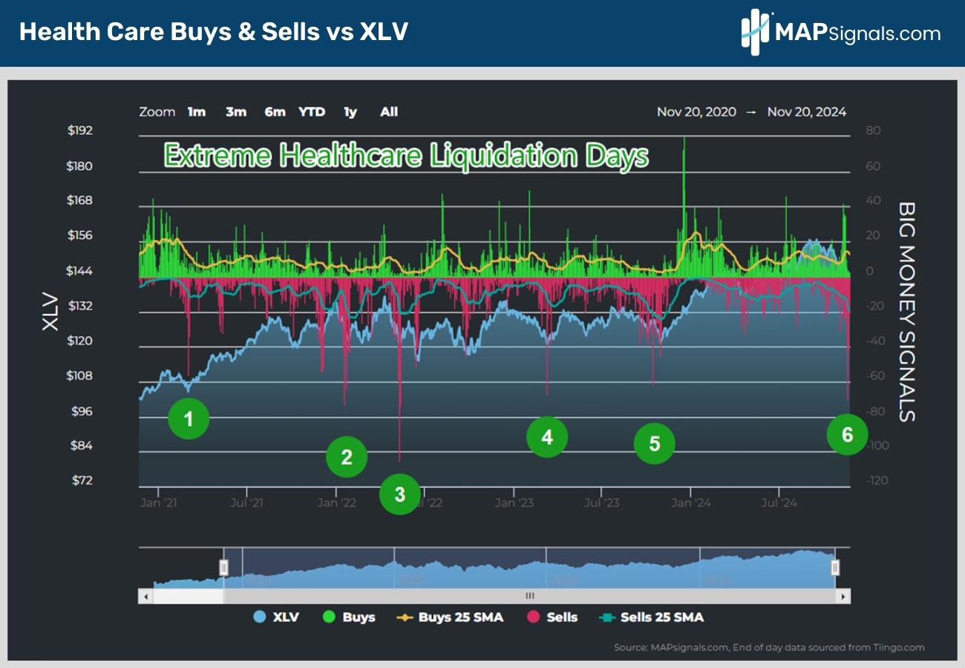Click the Nov 20, 2020 start date field

tap(696, 112)
